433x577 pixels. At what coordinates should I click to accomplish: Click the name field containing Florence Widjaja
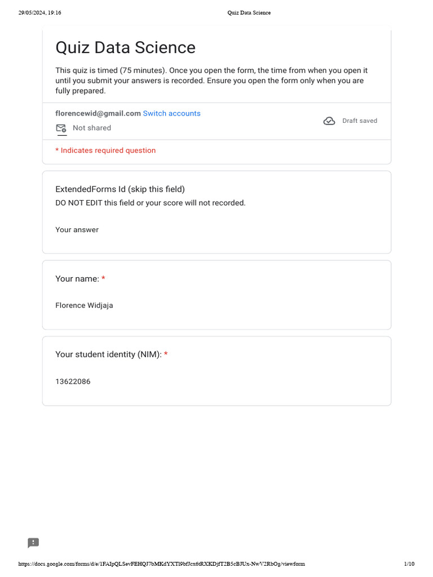(x=84, y=305)
